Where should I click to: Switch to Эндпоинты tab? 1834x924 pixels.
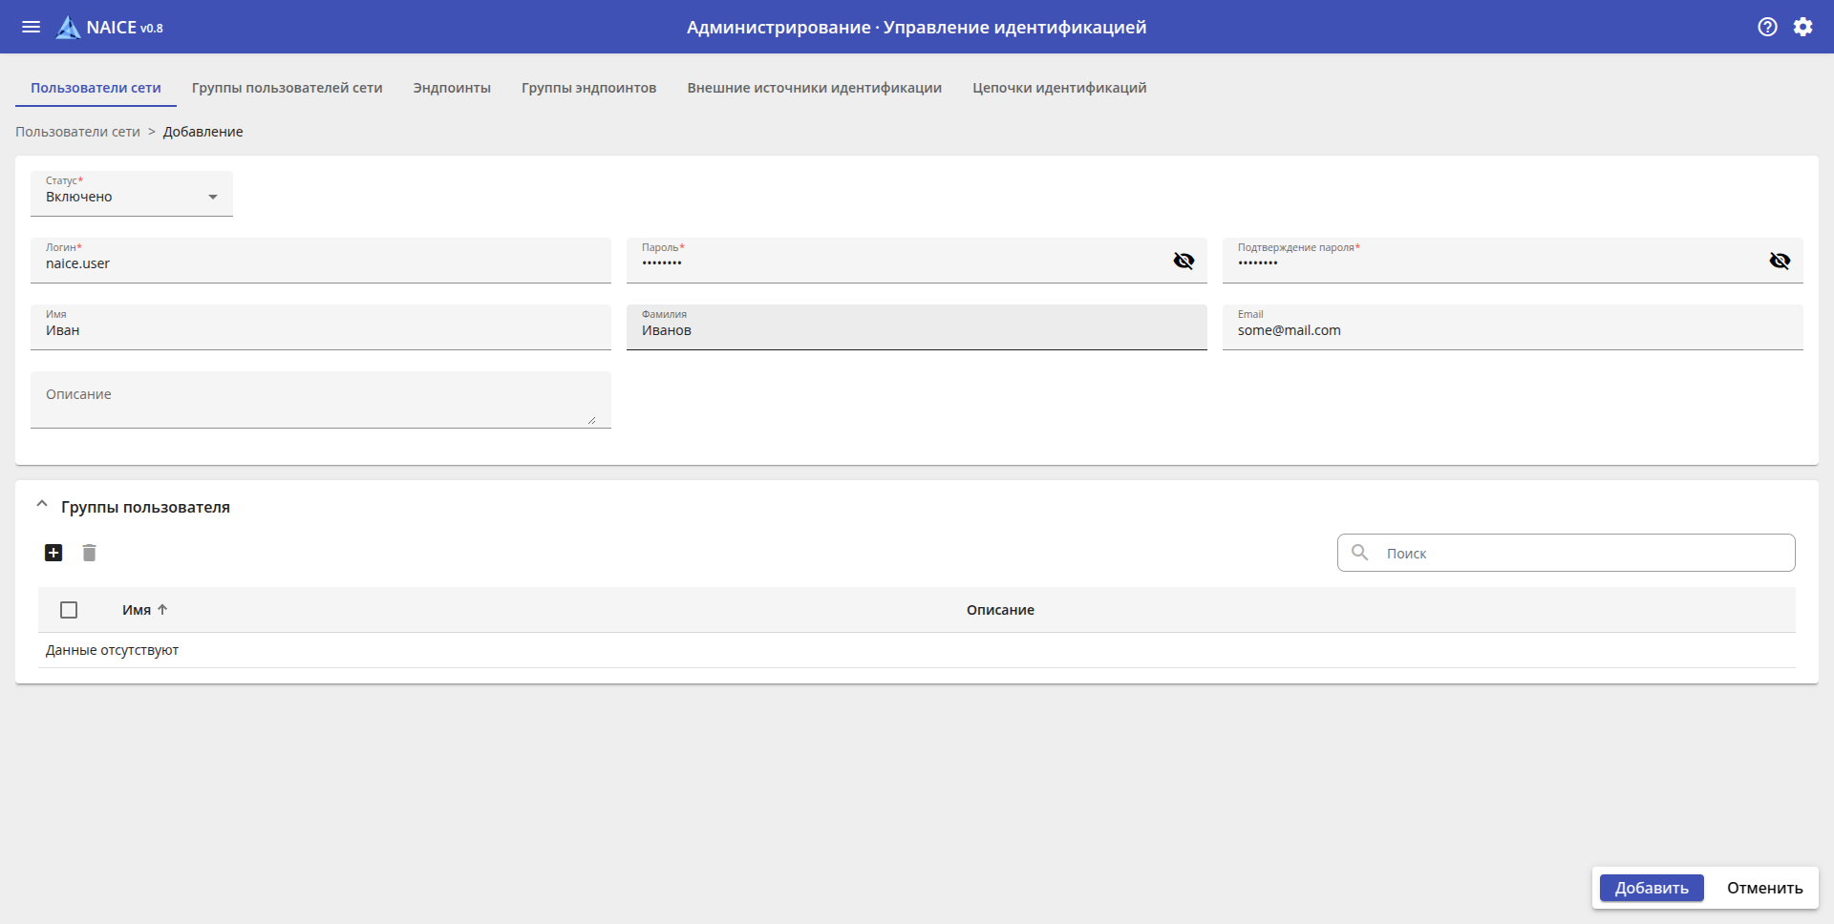coord(452,88)
